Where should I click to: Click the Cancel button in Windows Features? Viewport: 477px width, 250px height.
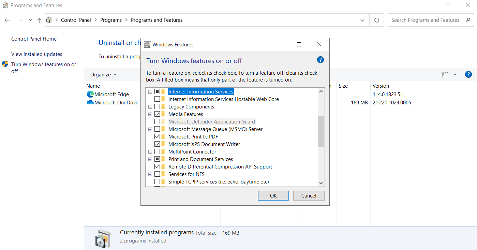[x=309, y=196]
